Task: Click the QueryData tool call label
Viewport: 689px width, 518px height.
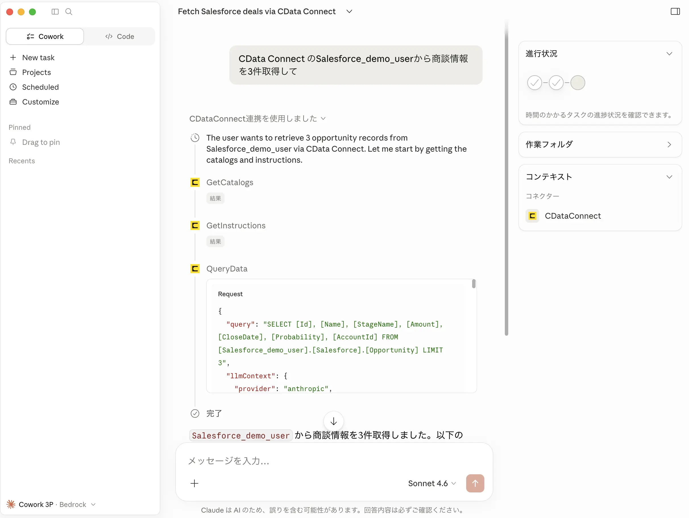Action: (x=227, y=268)
